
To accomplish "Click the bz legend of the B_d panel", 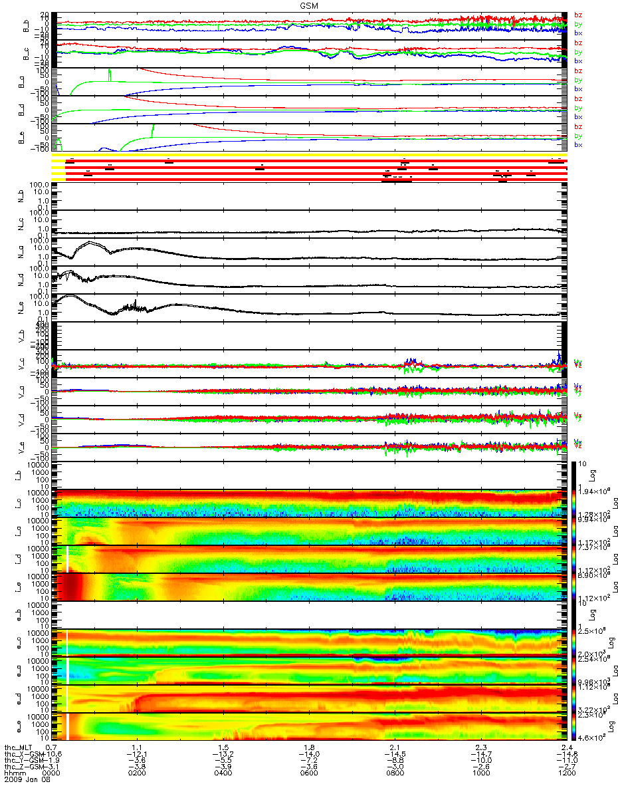I will [578, 98].
